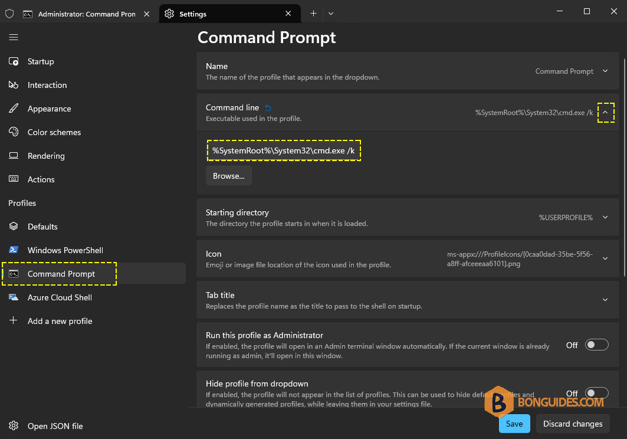Expand the Name setting
The width and height of the screenshot is (627, 439).
click(605, 71)
